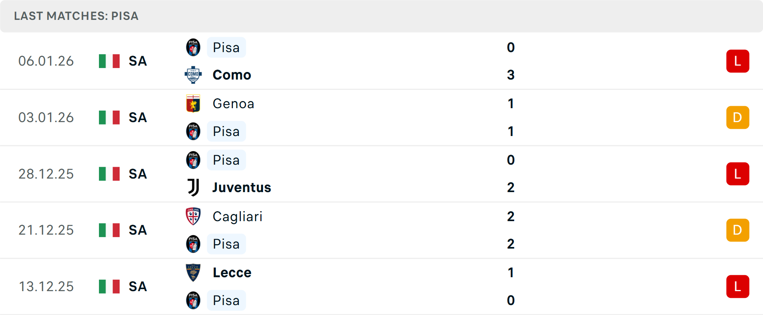
Task: Open the Lecce team link
Action: (x=232, y=272)
